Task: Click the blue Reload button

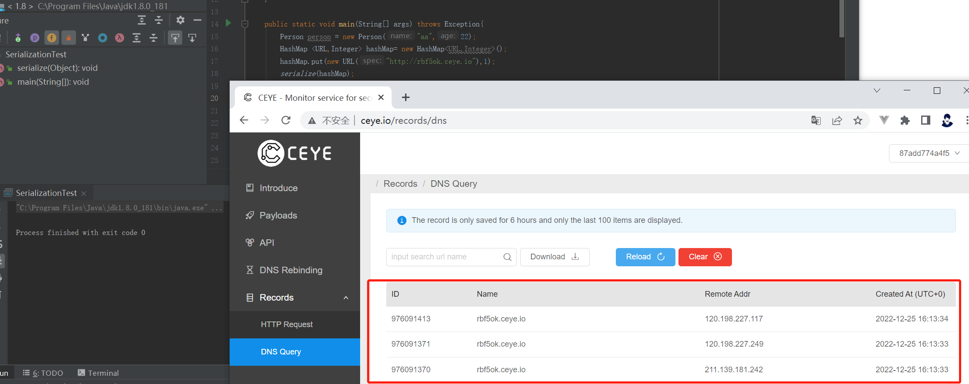Action: [x=645, y=257]
